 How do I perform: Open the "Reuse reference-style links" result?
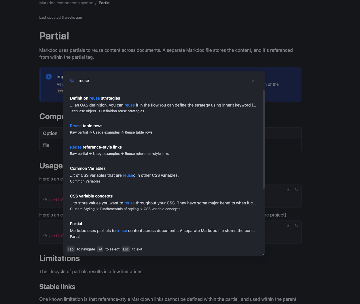(96, 147)
